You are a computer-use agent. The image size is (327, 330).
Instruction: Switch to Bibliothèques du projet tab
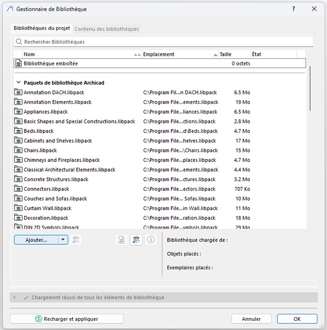coord(42,28)
